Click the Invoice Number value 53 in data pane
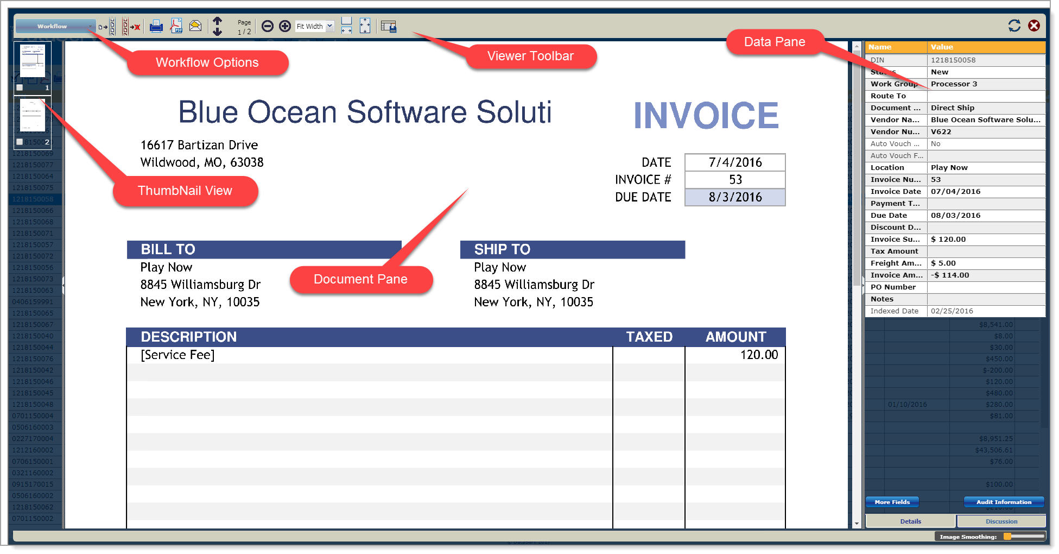Viewport: 1059px width, 554px height. (x=986, y=179)
